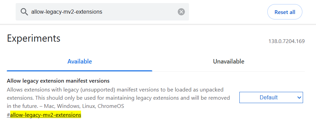
Task: Click the typed 'allow-legacy-mv2-extensions' search query
Action: pyautogui.click(x=67, y=12)
